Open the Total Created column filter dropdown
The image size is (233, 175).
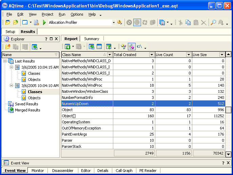[x=152, y=55]
